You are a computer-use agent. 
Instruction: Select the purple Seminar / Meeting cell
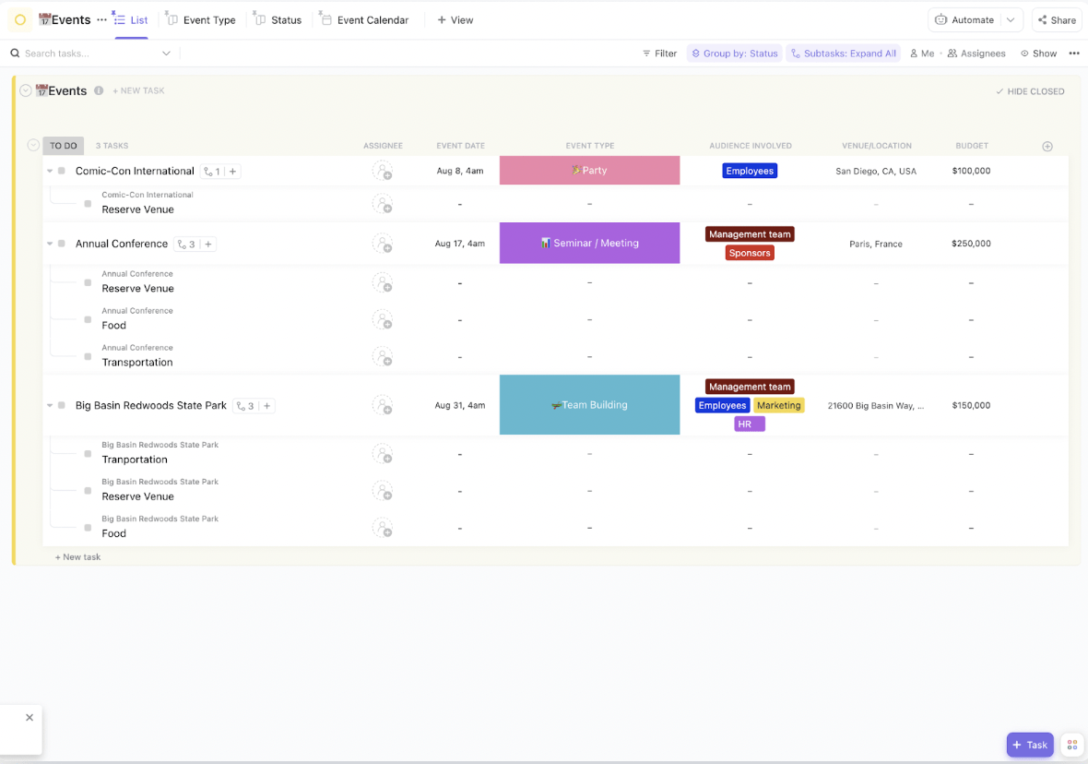pyautogui.click(x=589, y=243)
